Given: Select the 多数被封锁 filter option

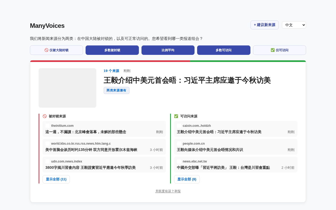Looking at the screenshot, I should tap(112, 50).
